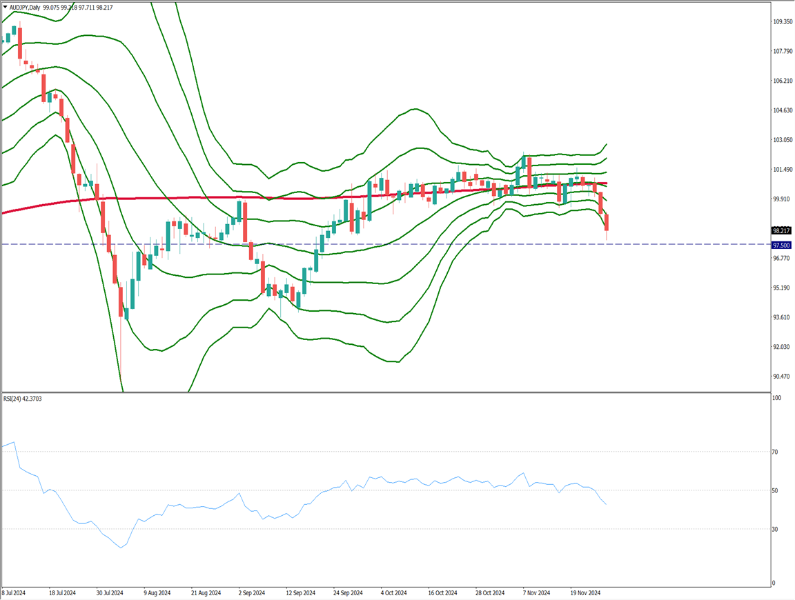Viewport: 795px width, 600px height.
Task: Click the 4 Oct 2024 date label
Action: [x=395, y=592]
